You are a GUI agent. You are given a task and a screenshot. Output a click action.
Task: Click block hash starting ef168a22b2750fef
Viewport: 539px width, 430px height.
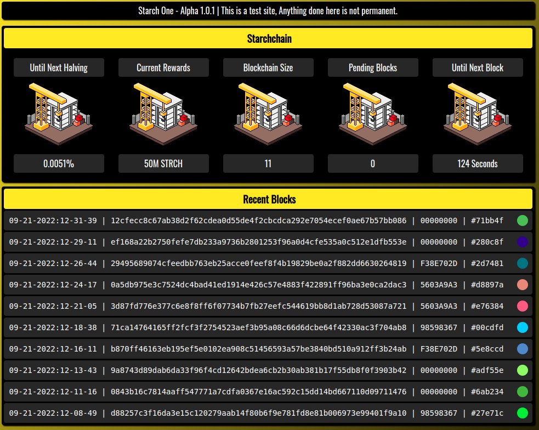258,242
